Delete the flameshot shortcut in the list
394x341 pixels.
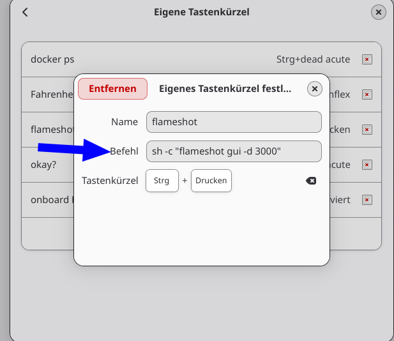(x=367, y=130)
